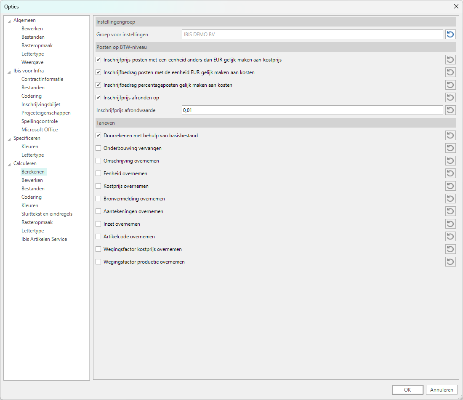Reset the Onderbouwing vervangen option
The width and height of the screenshot is (463, 400).
tap(450, 148)
